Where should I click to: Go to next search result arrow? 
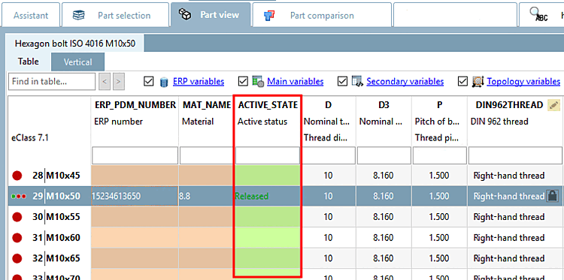pos(119,82)
